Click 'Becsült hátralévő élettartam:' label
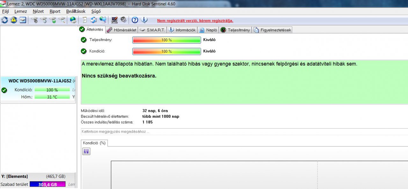The width and height of the screenshot is (408, 189). 105,116
